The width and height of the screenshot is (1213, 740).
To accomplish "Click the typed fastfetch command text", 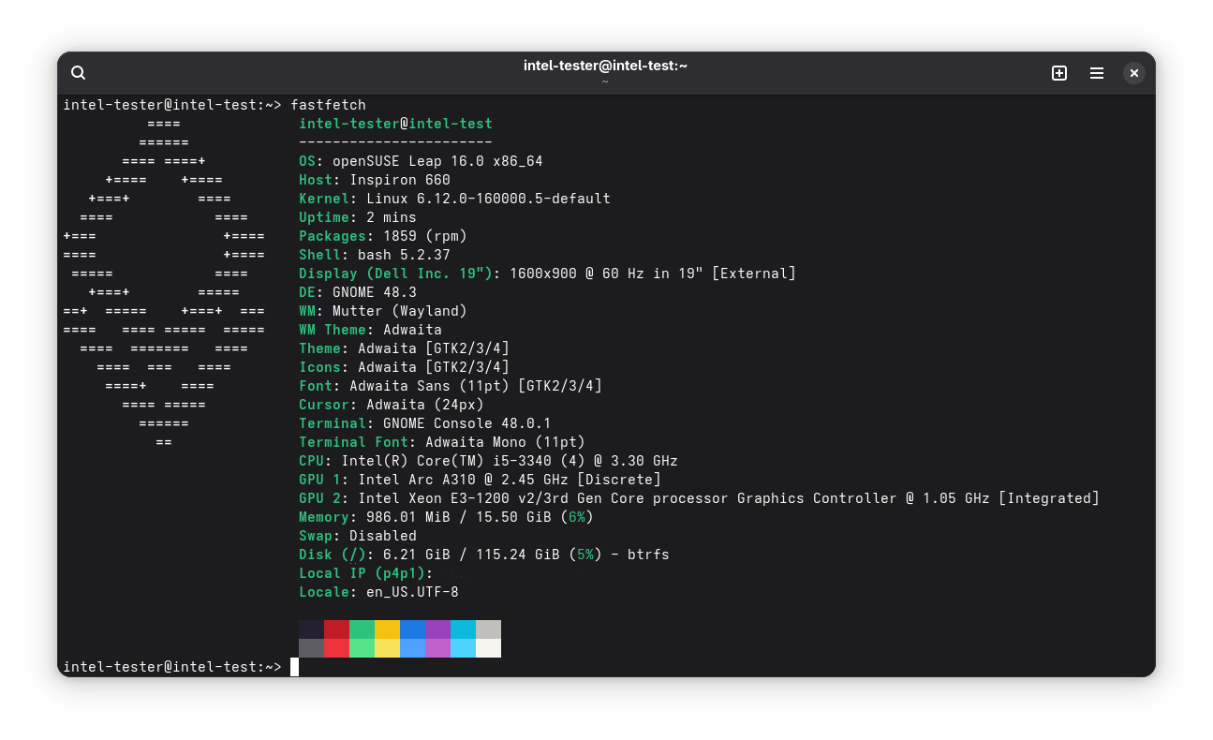I will (x=328, y=105).
